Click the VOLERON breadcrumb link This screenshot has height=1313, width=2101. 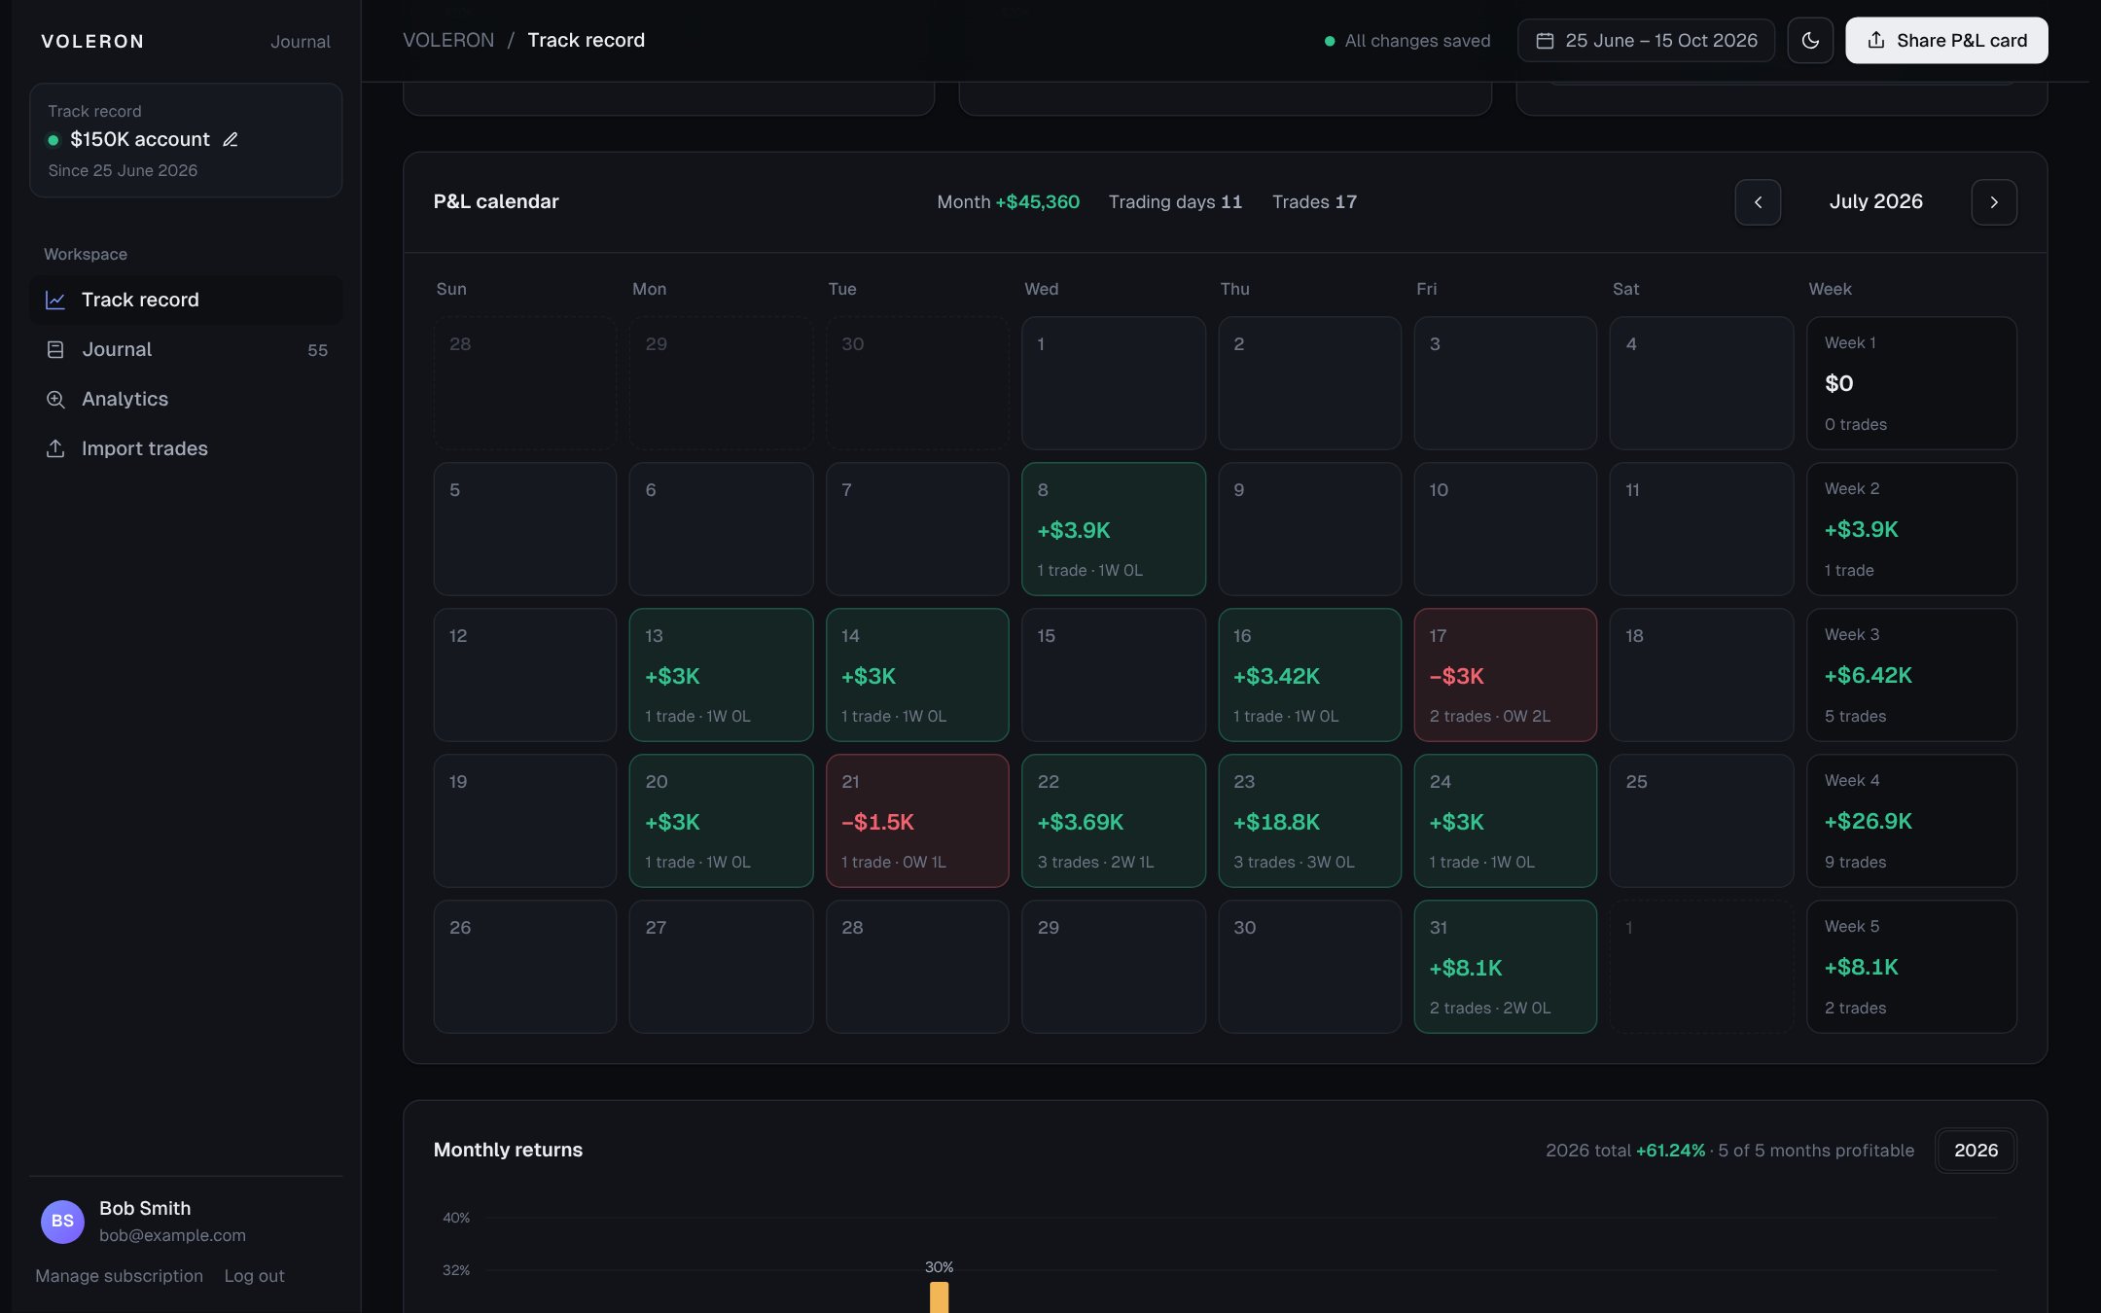point(448,40)
